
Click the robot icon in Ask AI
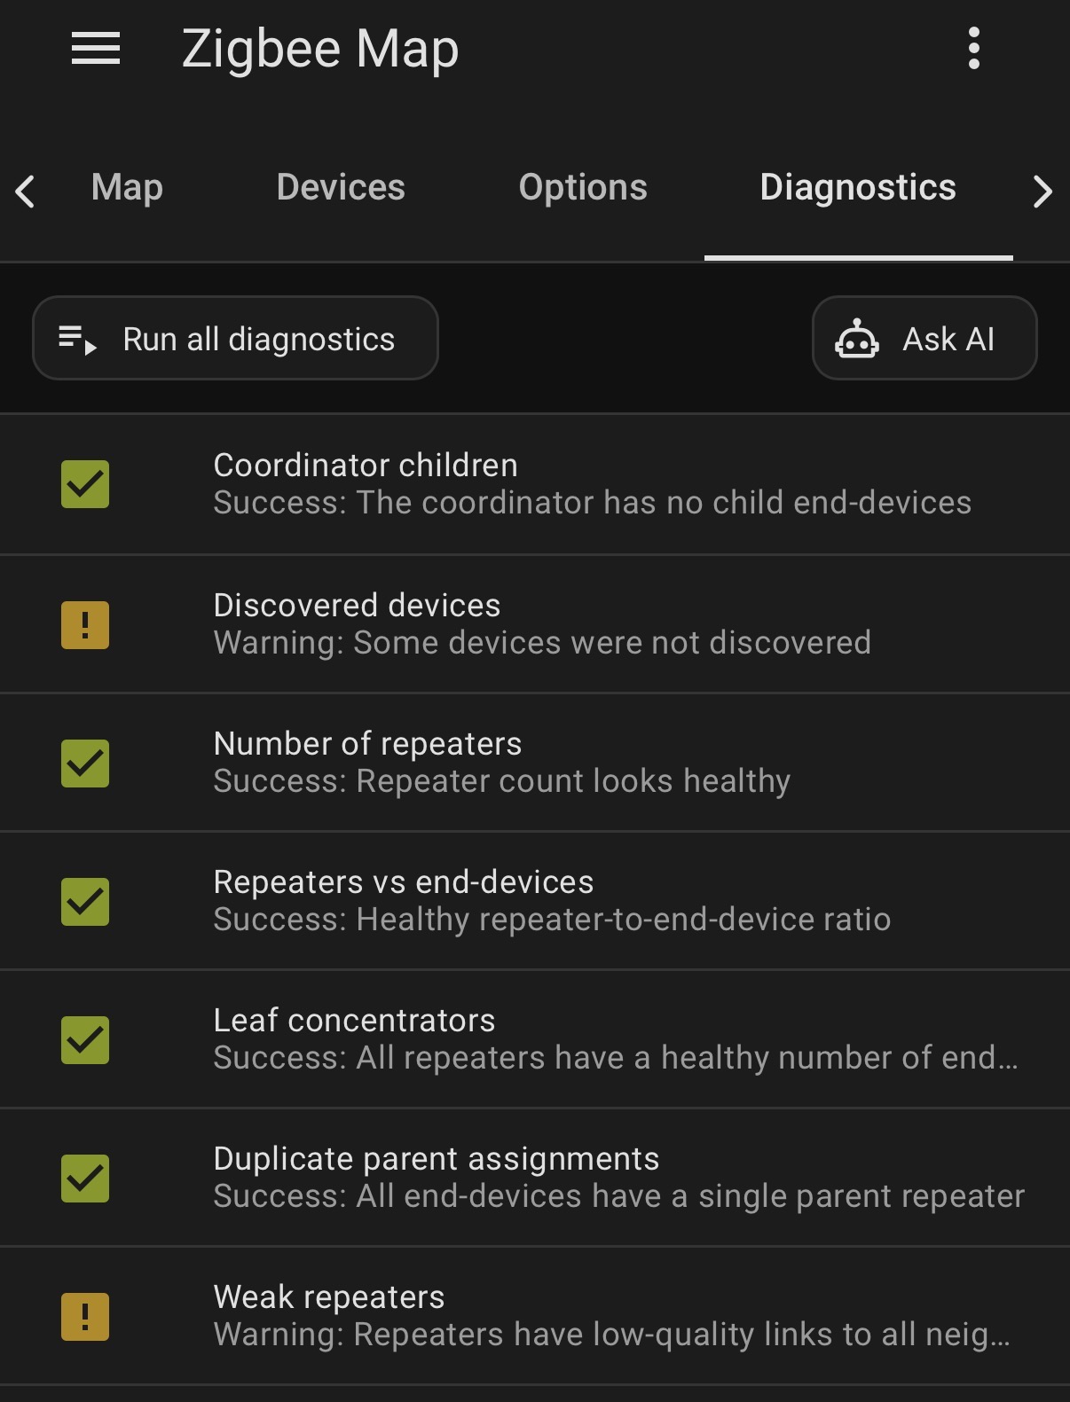pos(857,339)
